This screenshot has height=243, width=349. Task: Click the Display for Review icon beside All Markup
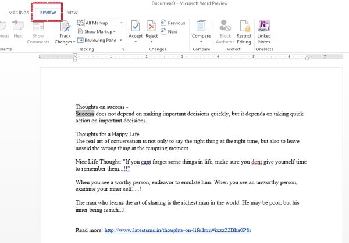pos(80,23)
